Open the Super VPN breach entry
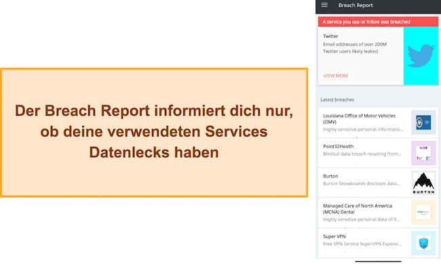This screenshot has height=264, width=441. [x=378, y=243]
